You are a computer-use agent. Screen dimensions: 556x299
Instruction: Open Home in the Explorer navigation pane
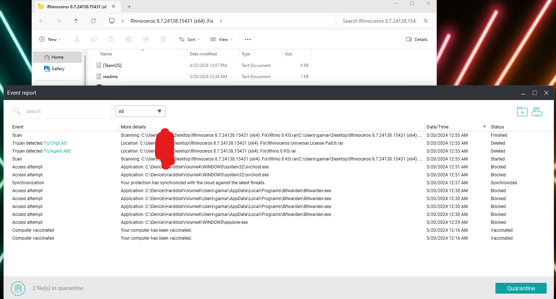click(x=57, y=57)
